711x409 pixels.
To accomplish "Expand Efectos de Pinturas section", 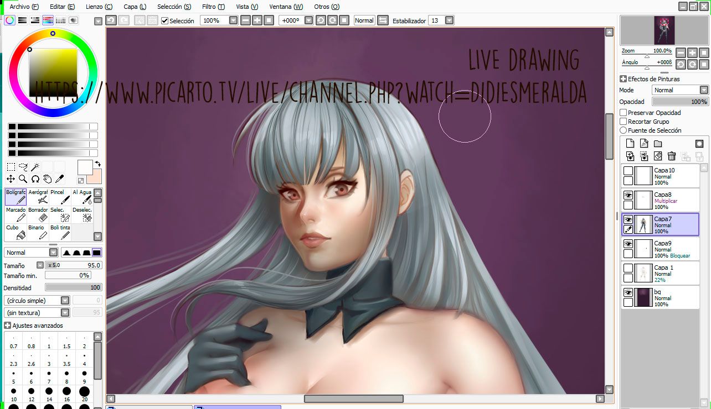I will [623, 79].
